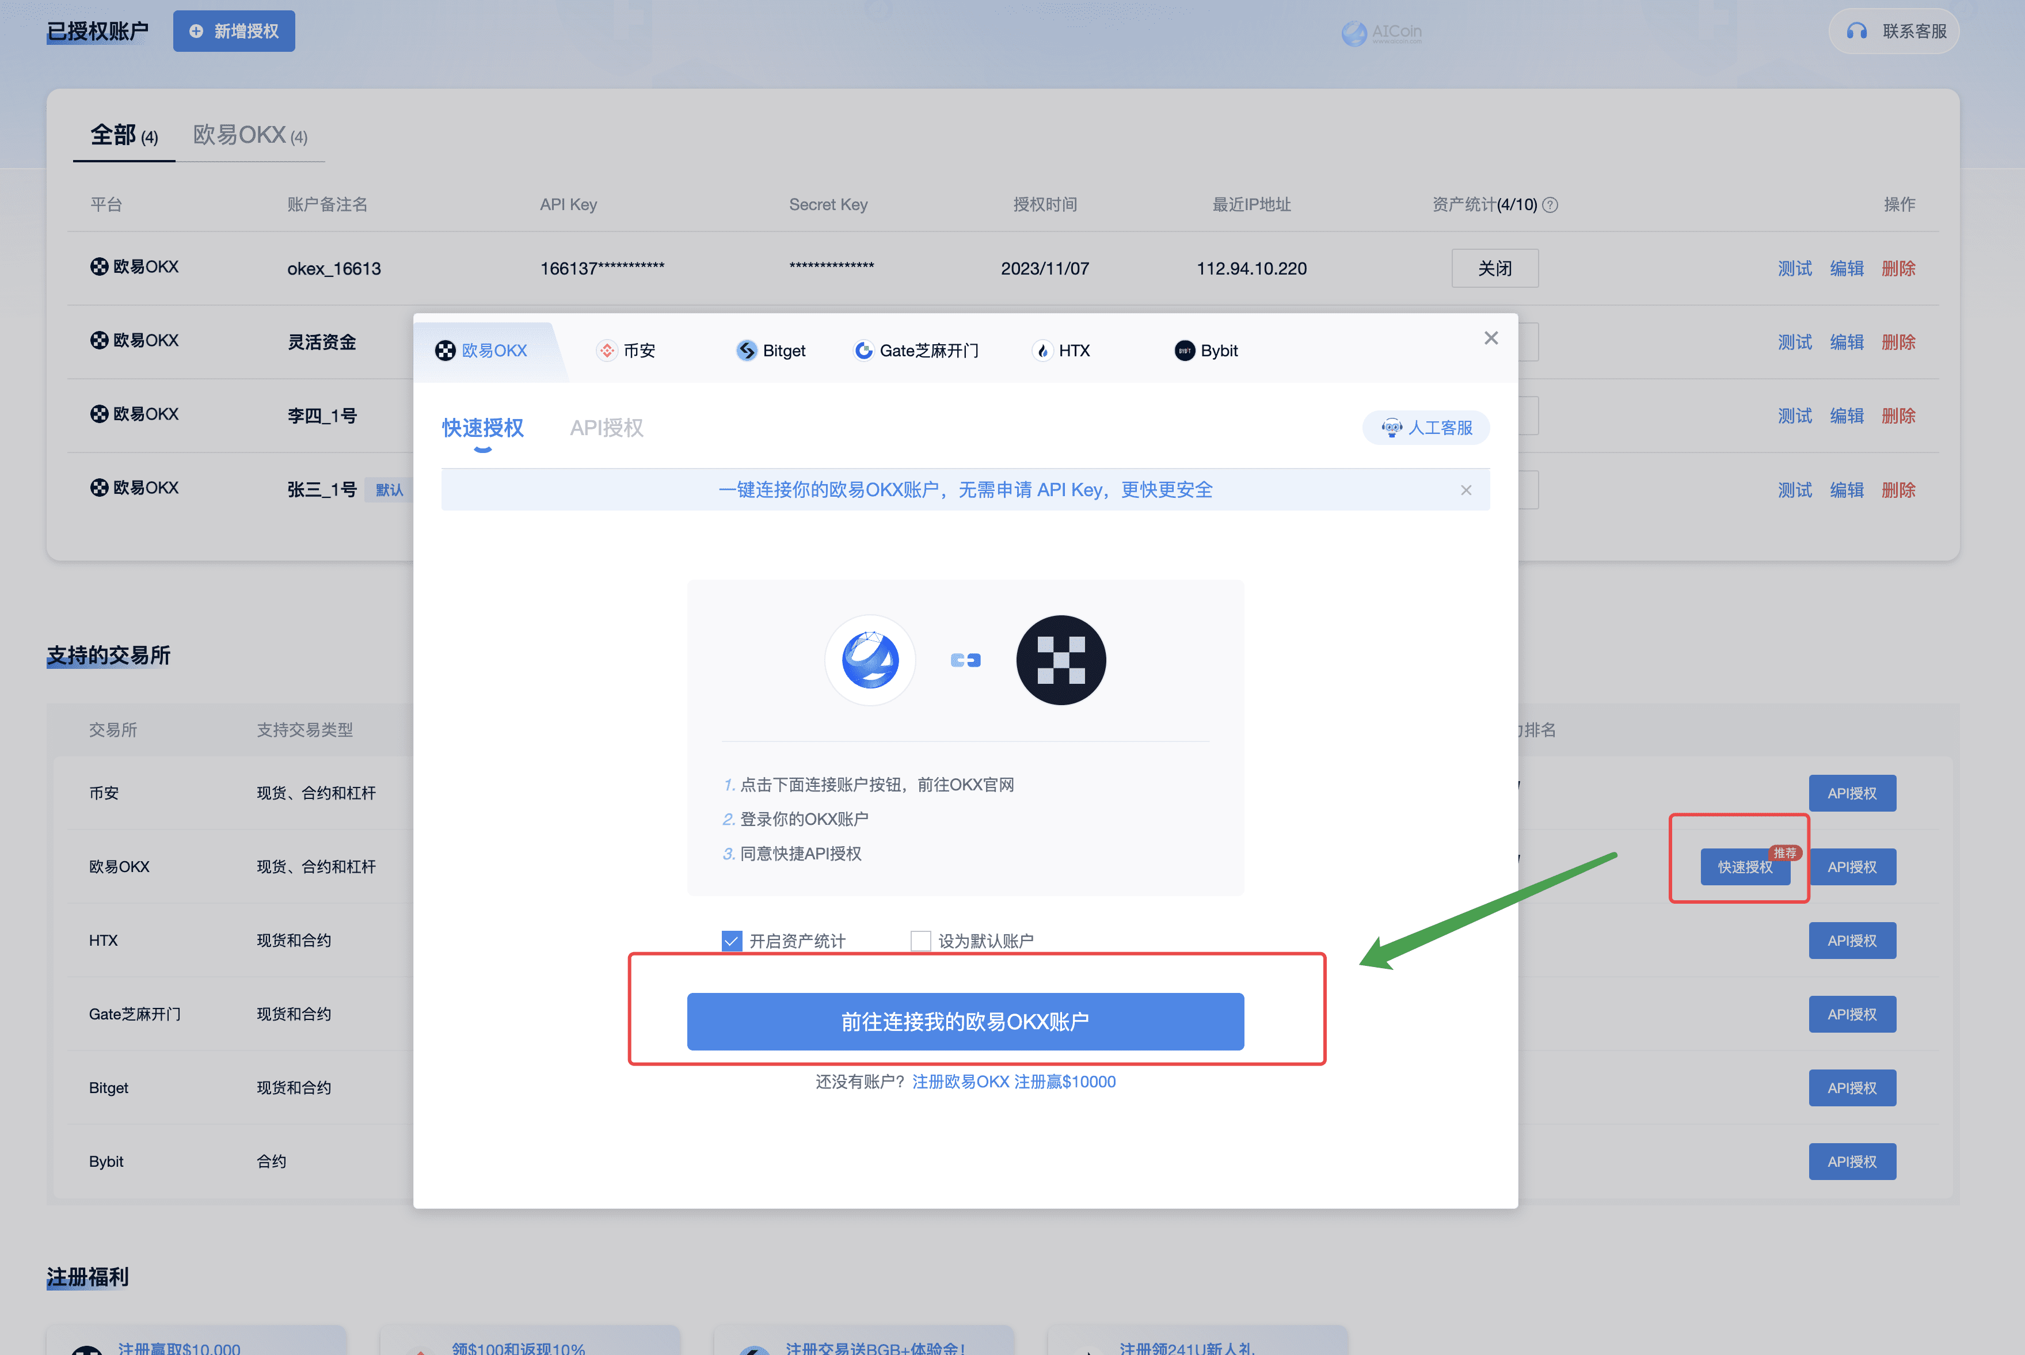Click API key 166137************
The height and width of the screenshot is (1355, 2025).
(x=602, y=269)
